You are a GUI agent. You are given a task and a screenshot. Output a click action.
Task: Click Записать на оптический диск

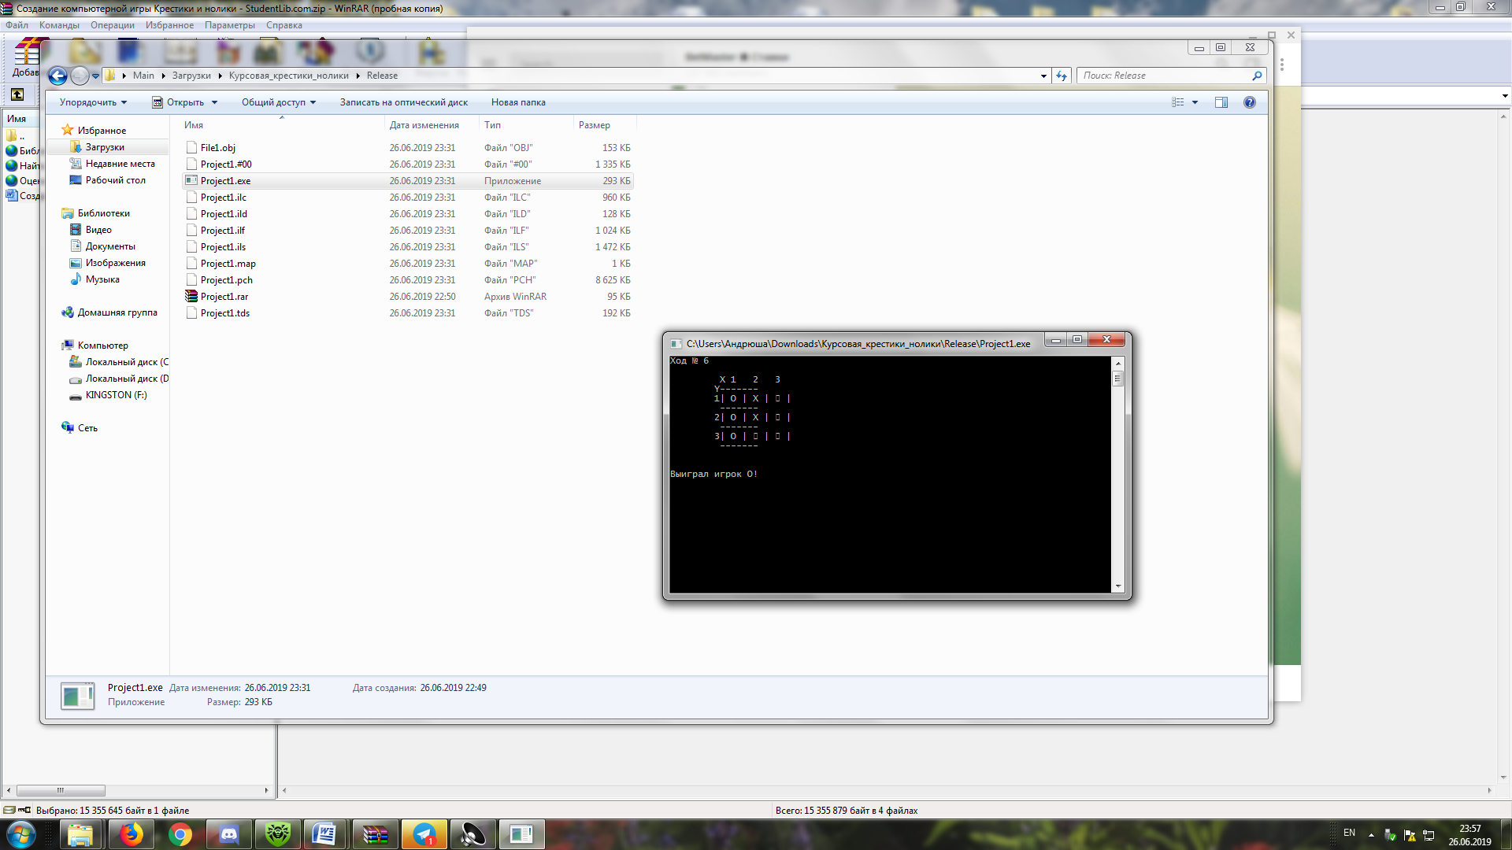coord(404,102)
